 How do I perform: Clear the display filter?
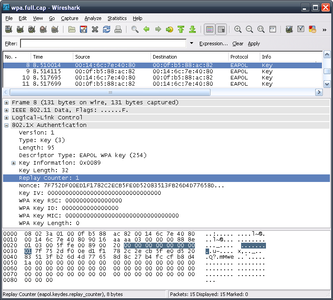tap(238, 43)
